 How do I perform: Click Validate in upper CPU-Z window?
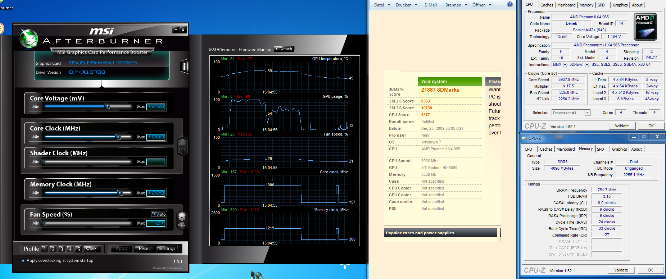[622, 126]
